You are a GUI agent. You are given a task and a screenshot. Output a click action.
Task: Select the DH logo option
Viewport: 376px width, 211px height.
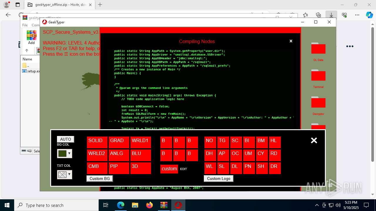click(x=210, y=155)
